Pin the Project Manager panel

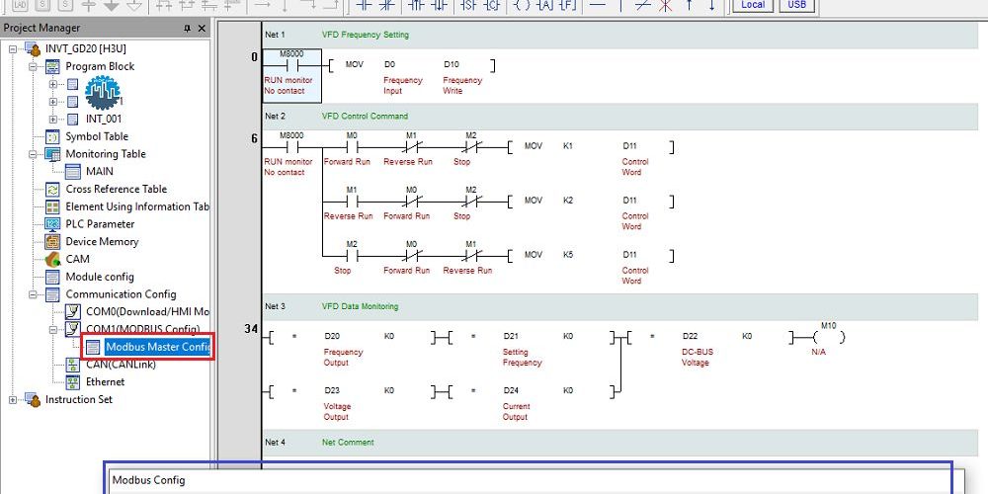coord(187,29)
